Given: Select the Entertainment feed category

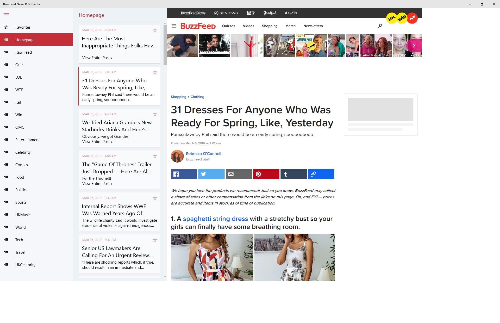Looking at the screenshot, I should point(27,140).
